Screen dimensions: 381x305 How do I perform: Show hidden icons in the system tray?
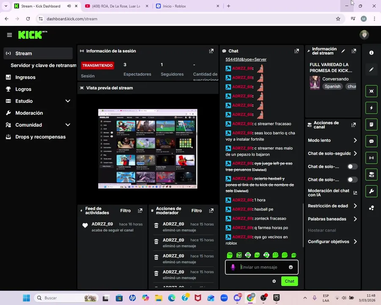(x=305, y=298)
